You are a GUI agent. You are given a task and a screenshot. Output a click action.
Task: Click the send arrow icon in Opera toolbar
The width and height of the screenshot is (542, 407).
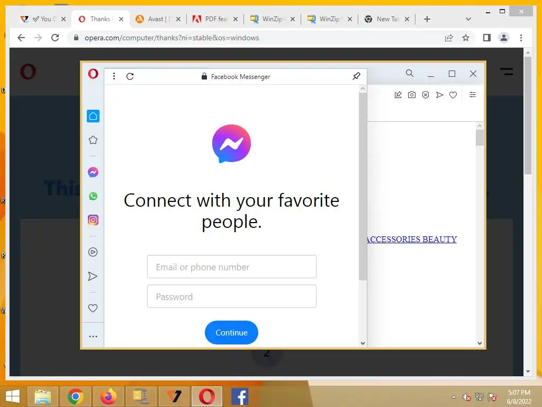tap(439, 95)
